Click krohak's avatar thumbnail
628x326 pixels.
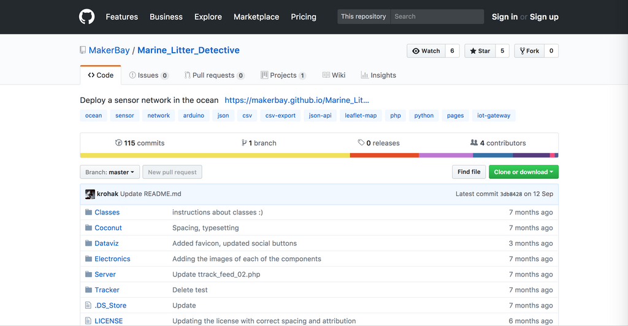pyautogui.click(x=90, y=194)
